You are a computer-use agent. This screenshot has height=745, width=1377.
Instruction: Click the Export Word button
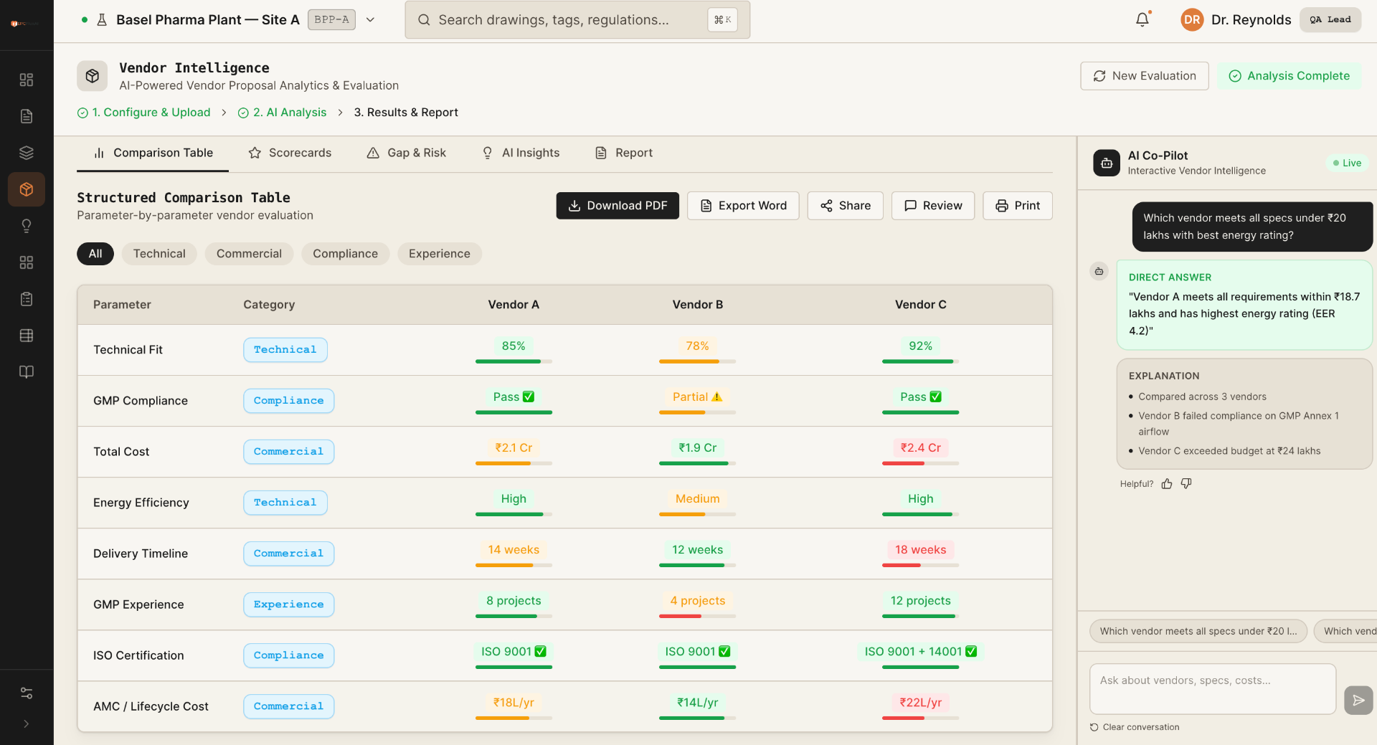tap(743, 206)
